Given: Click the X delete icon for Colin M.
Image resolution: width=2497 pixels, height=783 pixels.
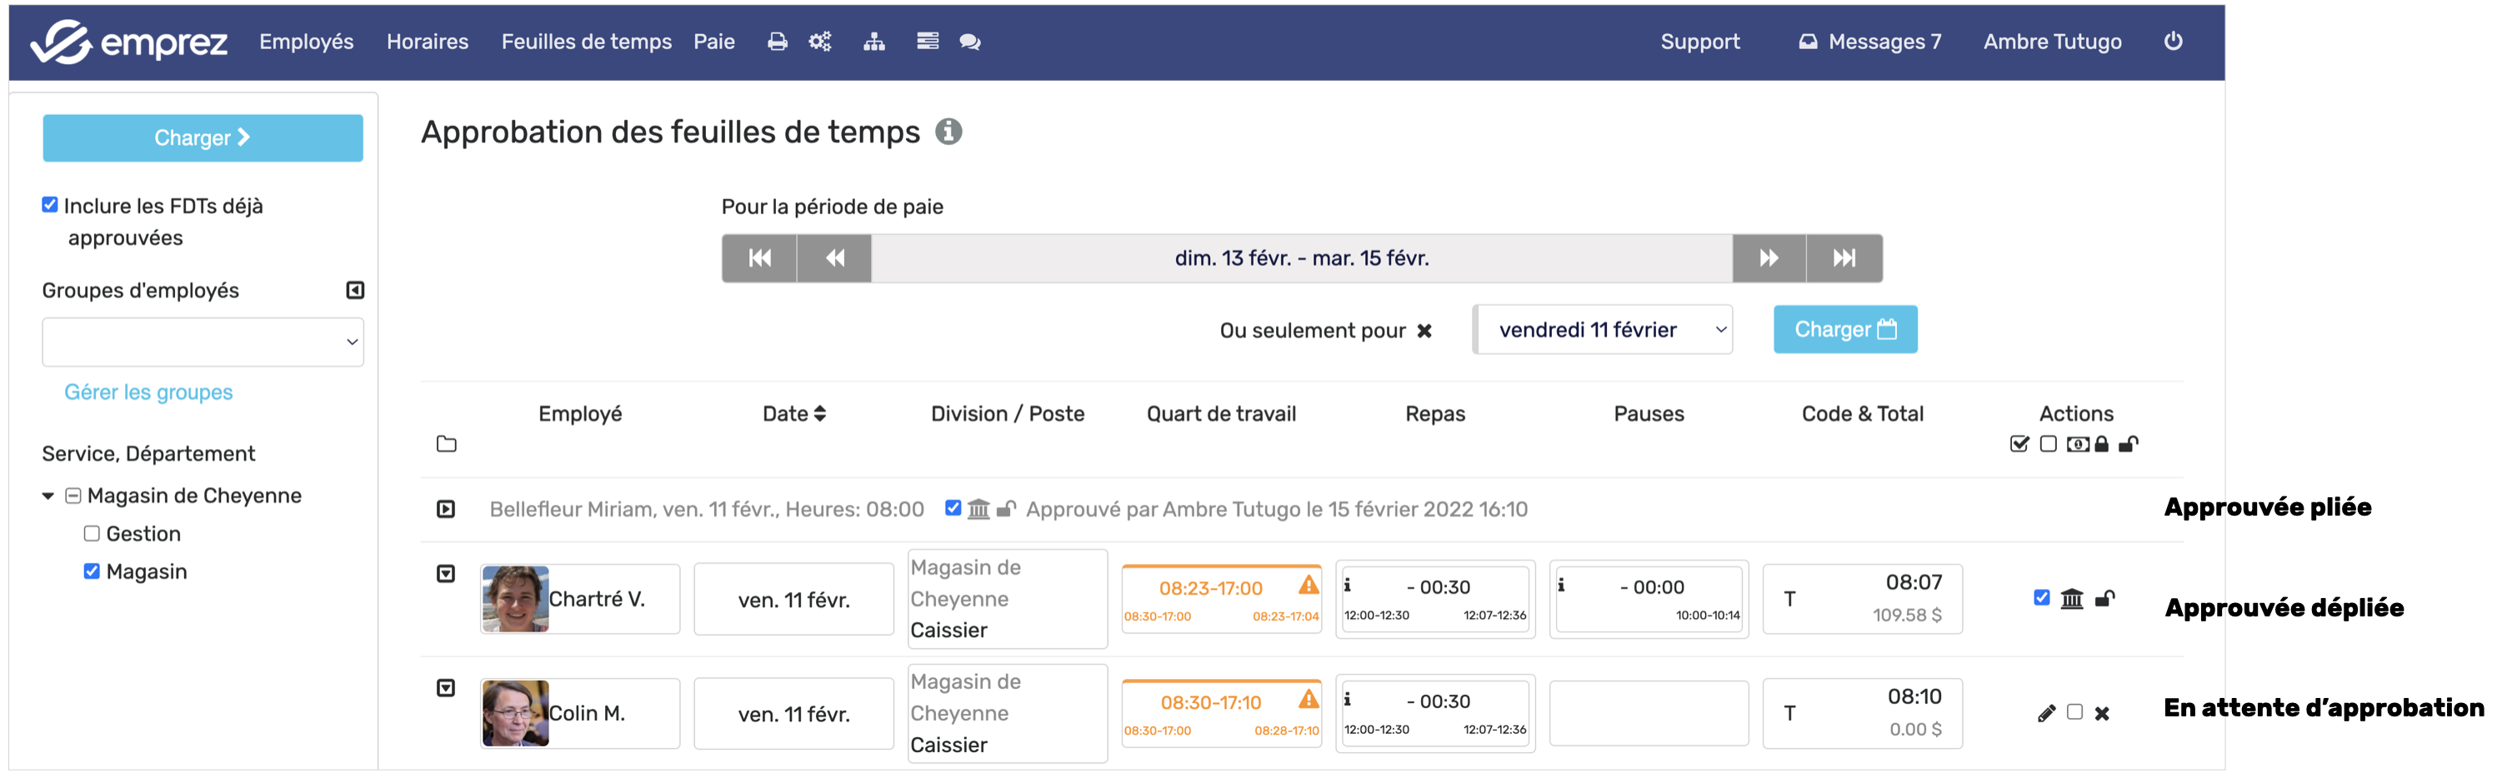Looking at the screenshot, I should pos(2101,713).
